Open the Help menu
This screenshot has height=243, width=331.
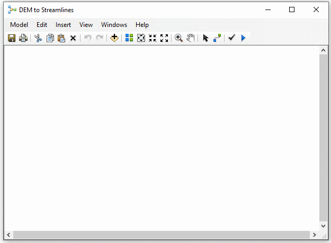click(142, 25)
